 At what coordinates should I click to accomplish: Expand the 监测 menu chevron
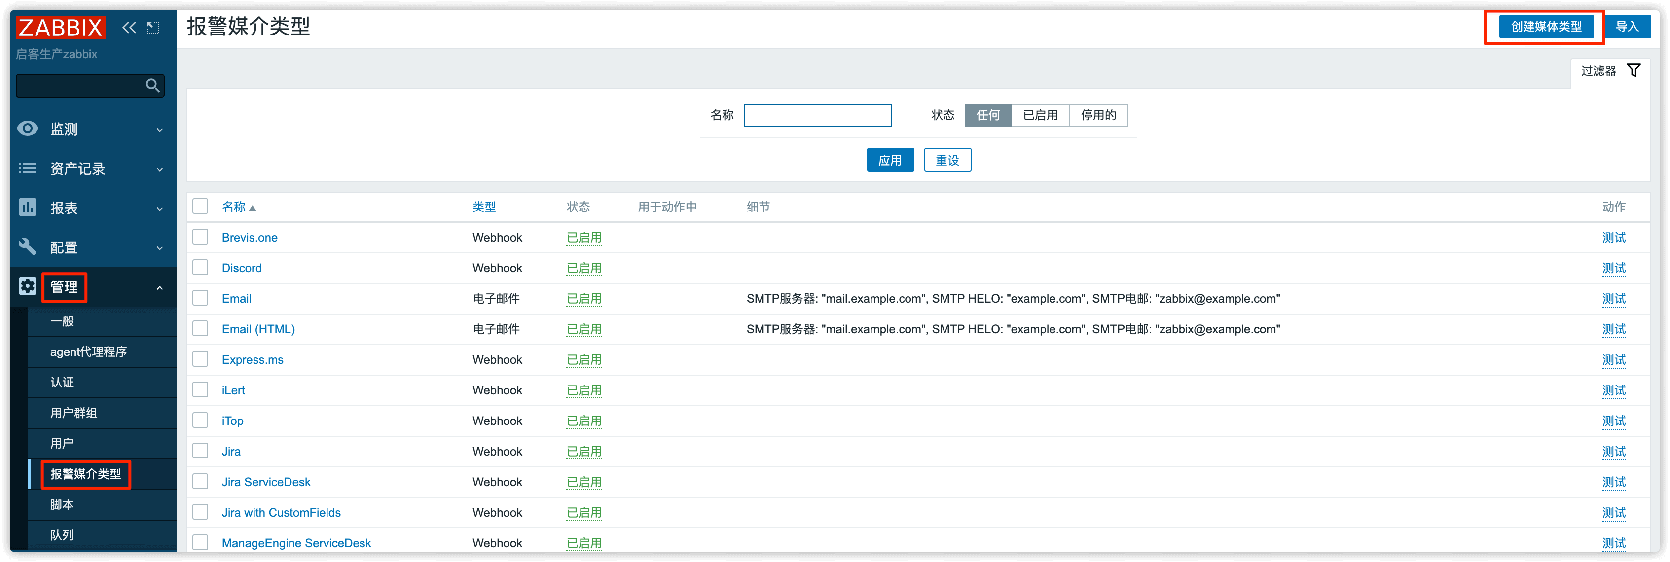[159, 130]
